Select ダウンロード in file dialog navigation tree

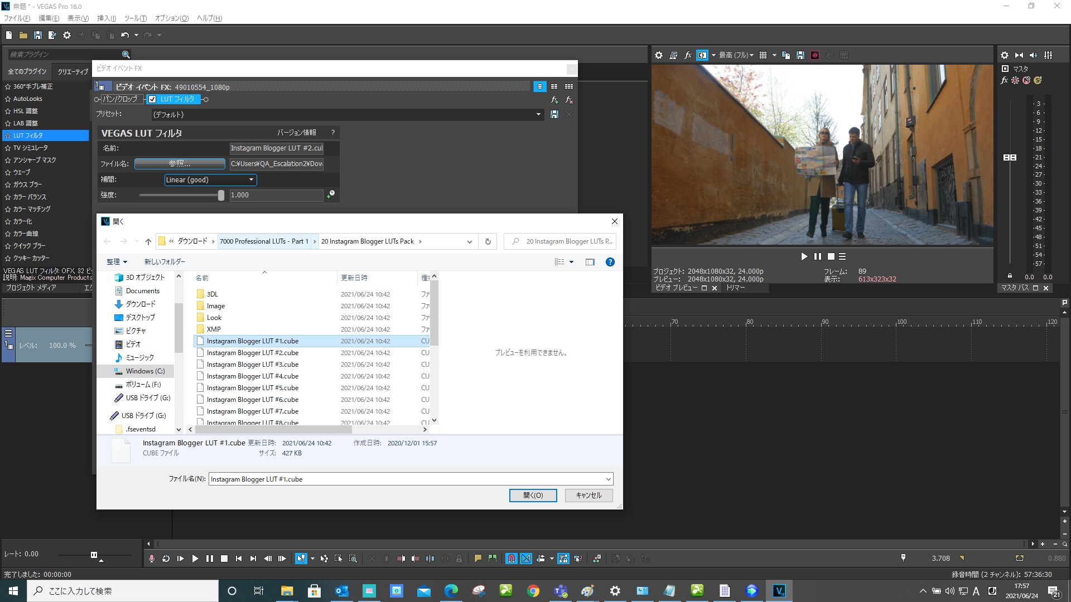pyautogui.click(x=140, y=304)
